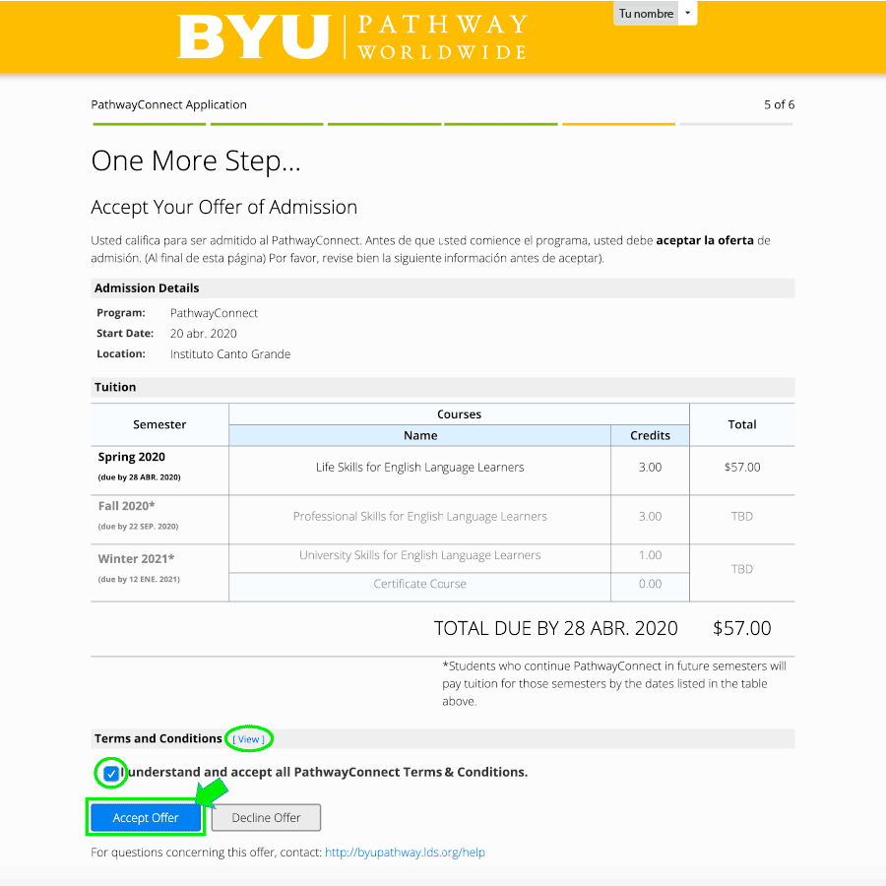Click the orange fifth progress step bar
Viewport: 886px width, 886px height.
click(618, 124)
